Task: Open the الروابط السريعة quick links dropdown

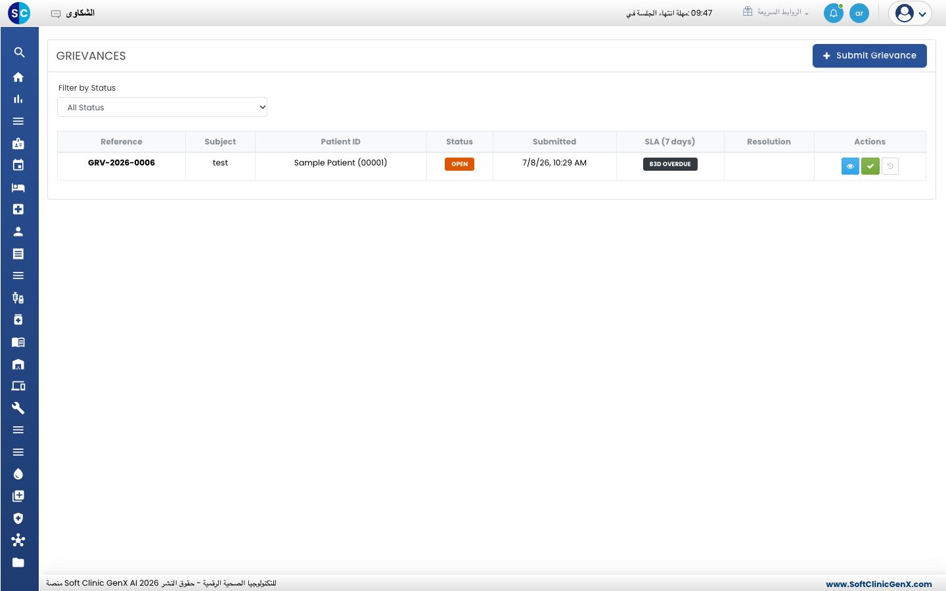Action: point(776,12)
